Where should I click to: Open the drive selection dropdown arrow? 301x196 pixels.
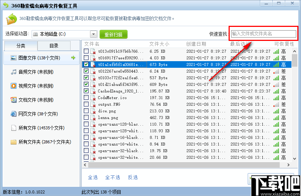(93, 34)
